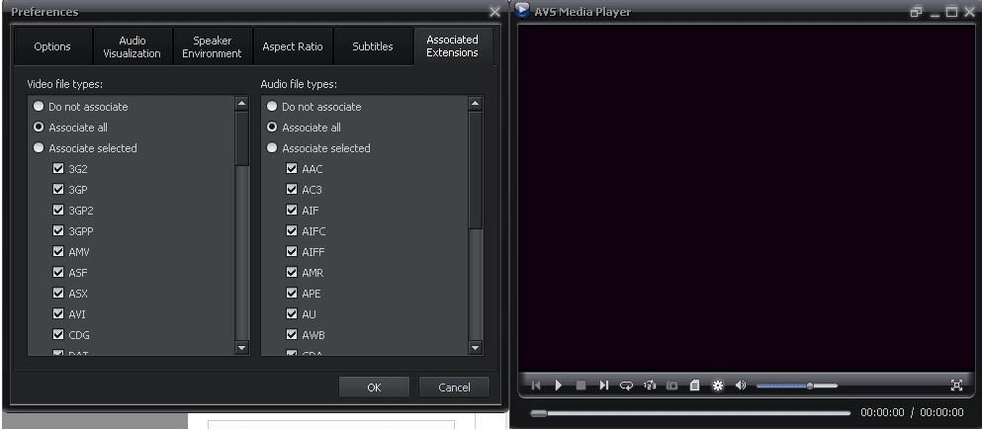Uncheck the 3GP video checkbox
This screenshot has height=430, width=982.
tap(58, 189)
